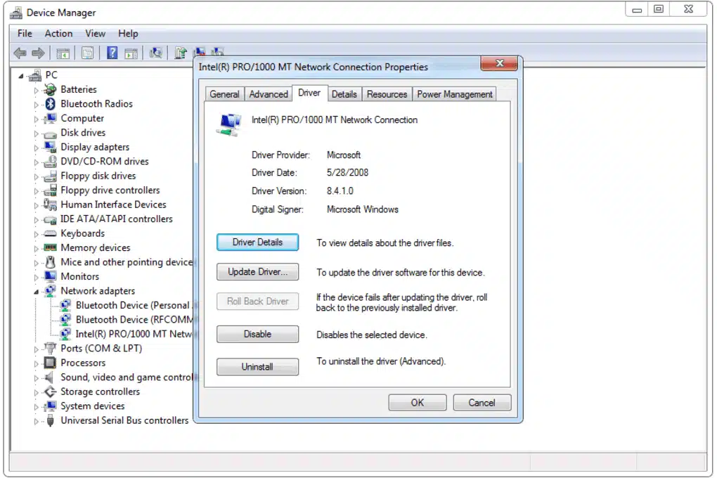Screen dimensions: 717x478
Task: Click Scan for hardware changes toolbar icon
Action: click(156, 53)
